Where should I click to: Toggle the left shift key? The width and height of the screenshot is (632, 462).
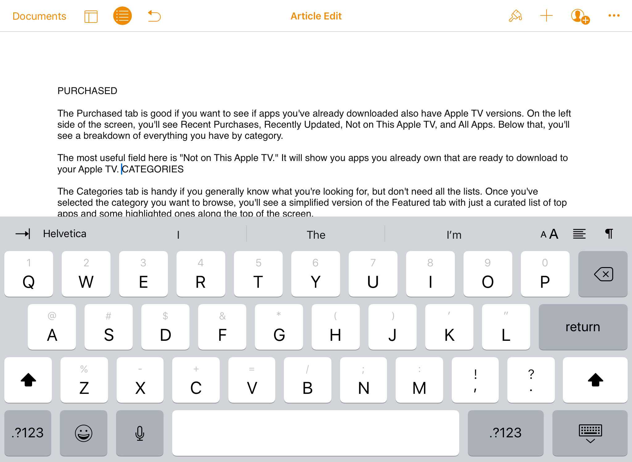[x=28, y=380]
